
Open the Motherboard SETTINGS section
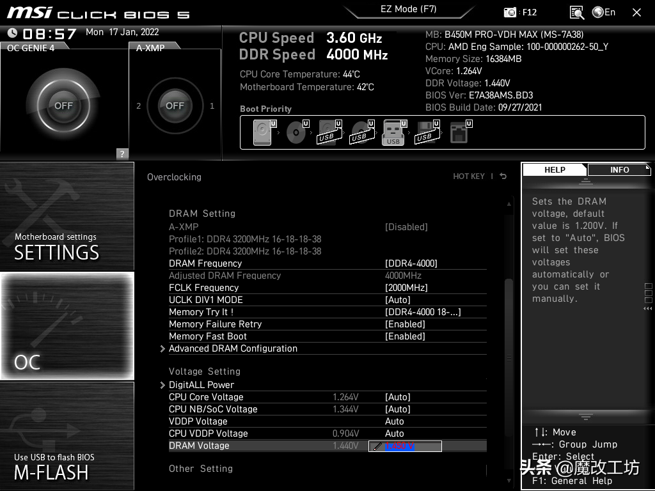click(67, 216)
